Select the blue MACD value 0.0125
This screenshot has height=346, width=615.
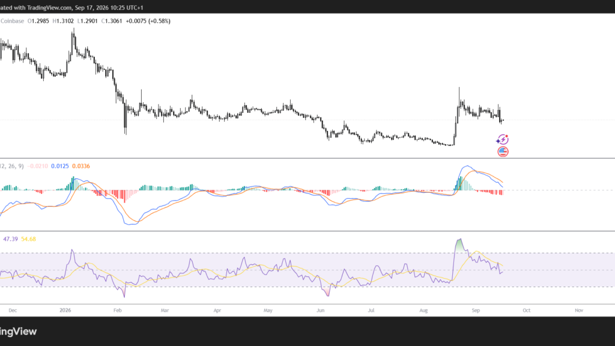59,166
